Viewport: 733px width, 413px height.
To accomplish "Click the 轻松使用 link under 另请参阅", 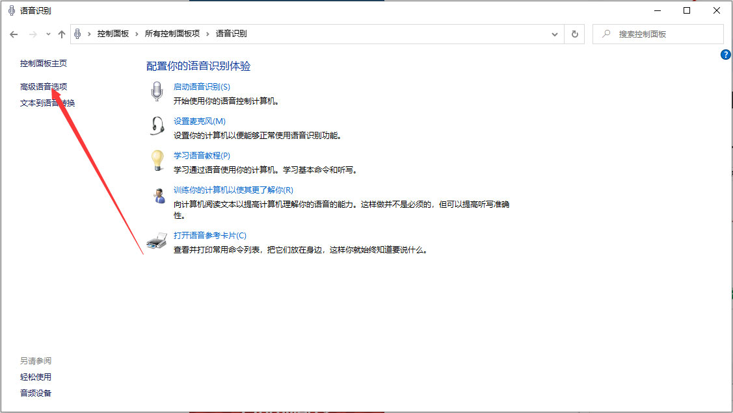I will (x=36, y=377).
